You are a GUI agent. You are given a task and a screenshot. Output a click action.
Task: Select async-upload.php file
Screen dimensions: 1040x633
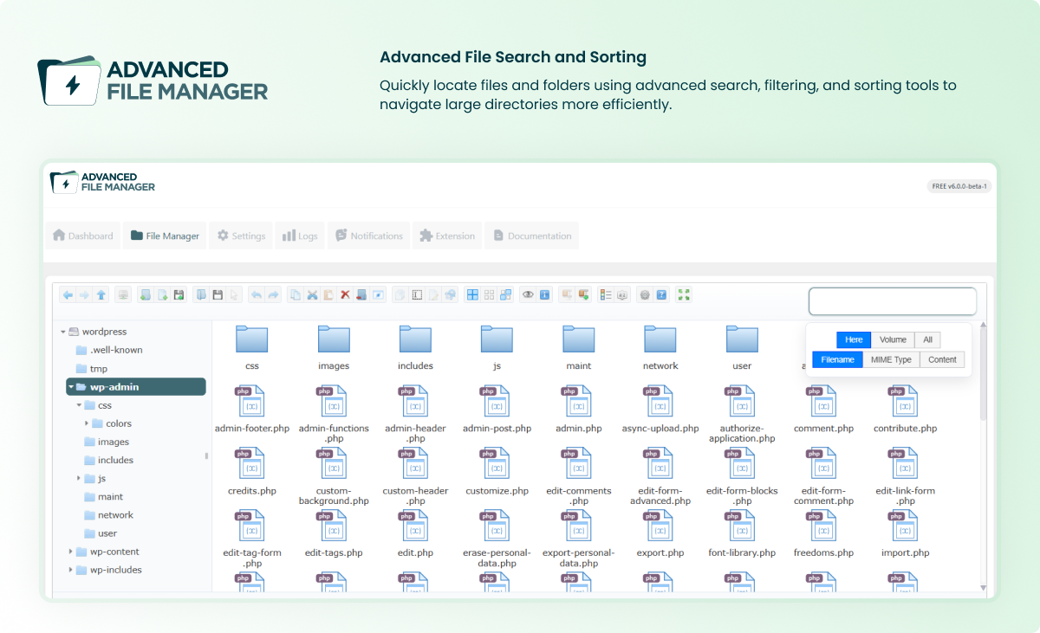[660, 410]
